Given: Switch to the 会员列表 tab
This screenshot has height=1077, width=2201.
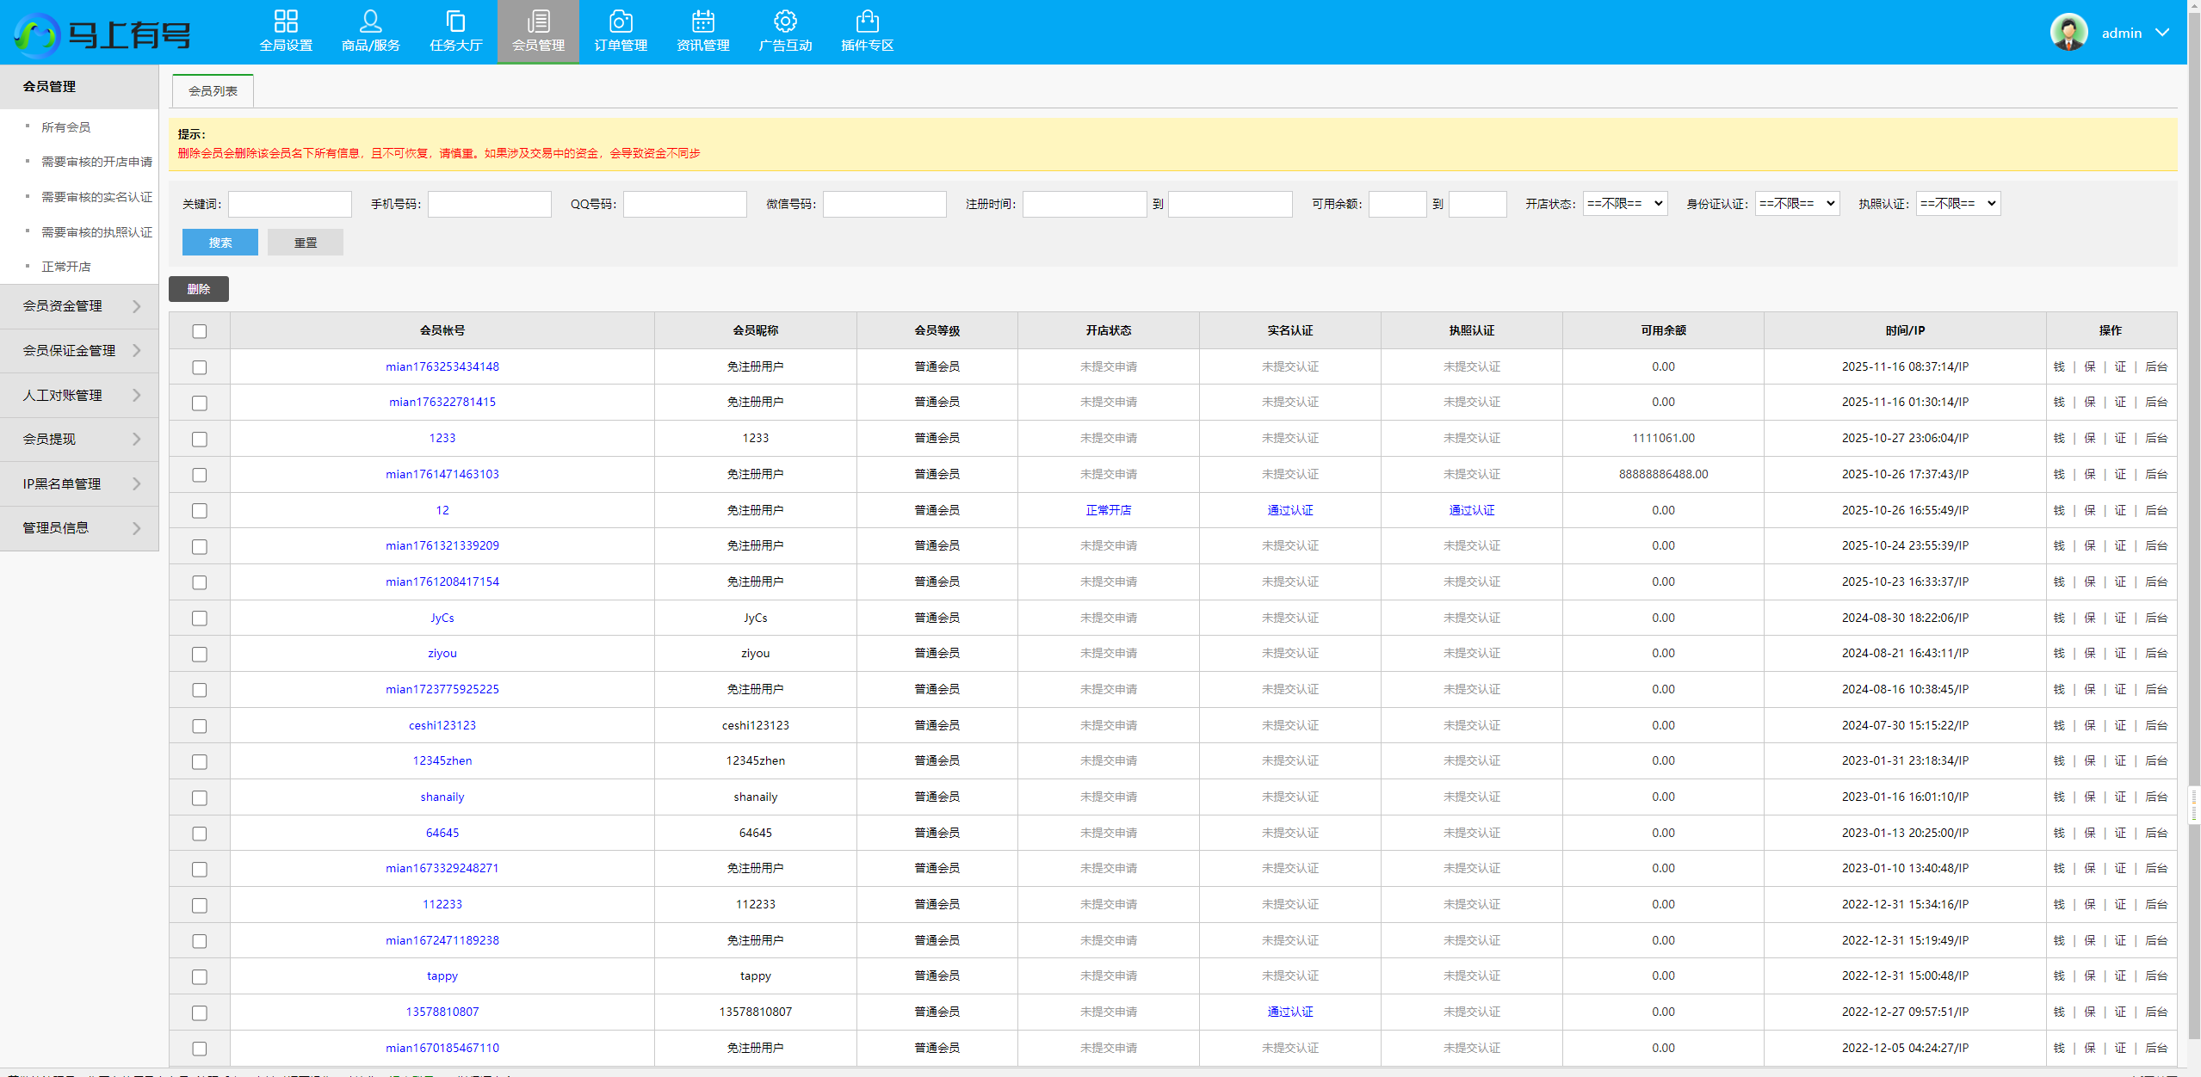Looking at the screenshot, I should 213,91.
